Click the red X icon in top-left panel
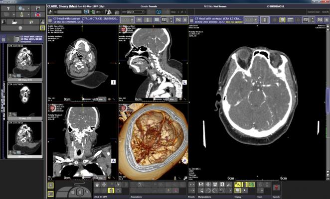The width and height of the screenshot is (330, 199). click(39, 15)
